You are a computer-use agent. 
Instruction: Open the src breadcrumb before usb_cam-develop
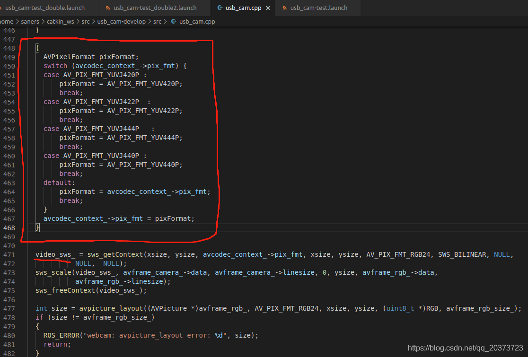[86, 22]
